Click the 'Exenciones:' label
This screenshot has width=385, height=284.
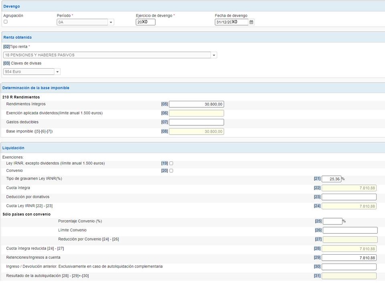pos(13,157)
